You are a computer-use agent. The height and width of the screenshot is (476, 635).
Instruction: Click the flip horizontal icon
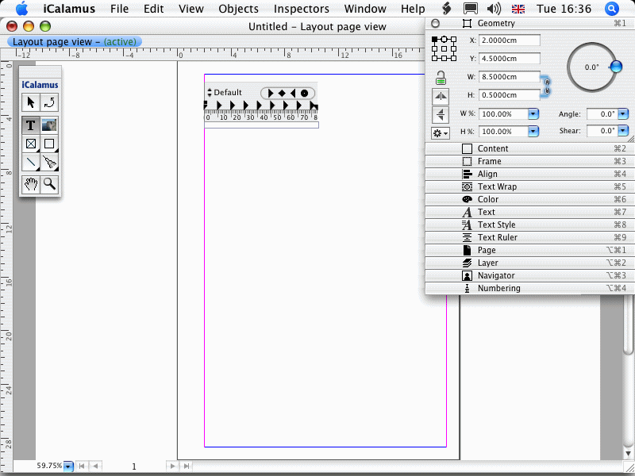click(x=441, y=96)
